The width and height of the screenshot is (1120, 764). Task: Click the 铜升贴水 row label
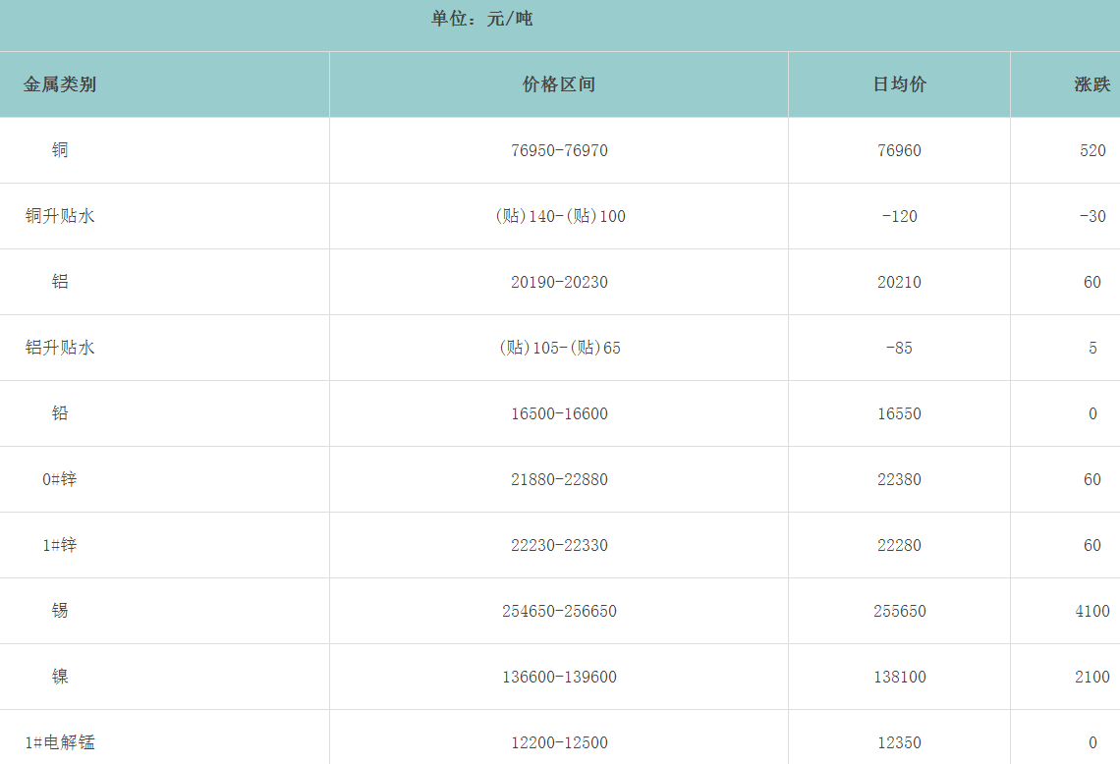pyautogui.click(x=60, y=216)
